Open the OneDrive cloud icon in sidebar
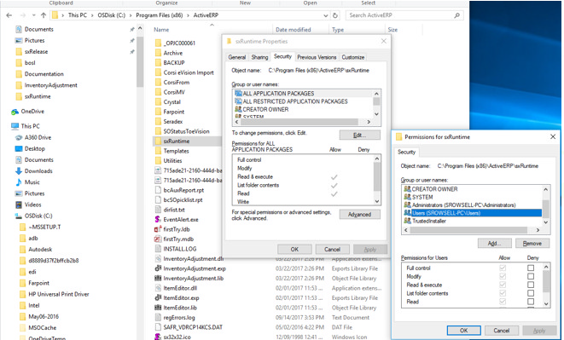The image size is (564, 340). coord(15,112)
